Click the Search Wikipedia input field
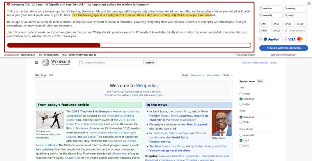The width and height of the screenshot is (312, 161). click(x=113, y=63)
